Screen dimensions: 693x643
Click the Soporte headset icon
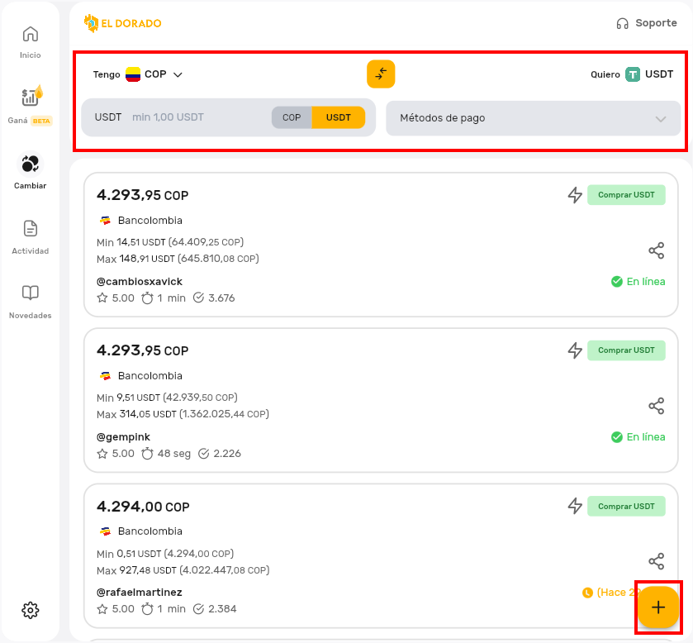622,23
